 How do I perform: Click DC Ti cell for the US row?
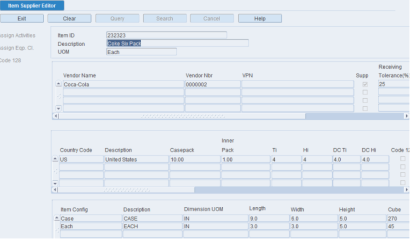[347, 160]
